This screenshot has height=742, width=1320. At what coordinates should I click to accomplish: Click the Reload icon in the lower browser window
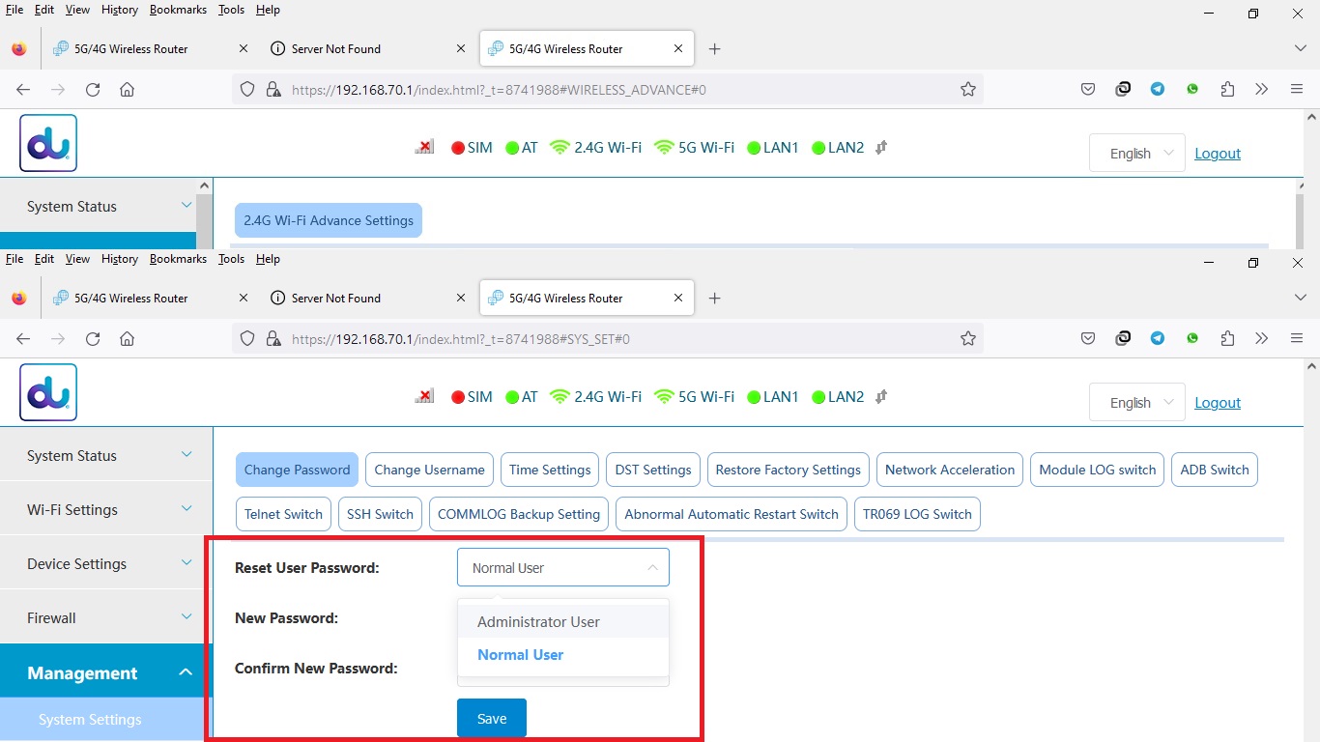93,339
